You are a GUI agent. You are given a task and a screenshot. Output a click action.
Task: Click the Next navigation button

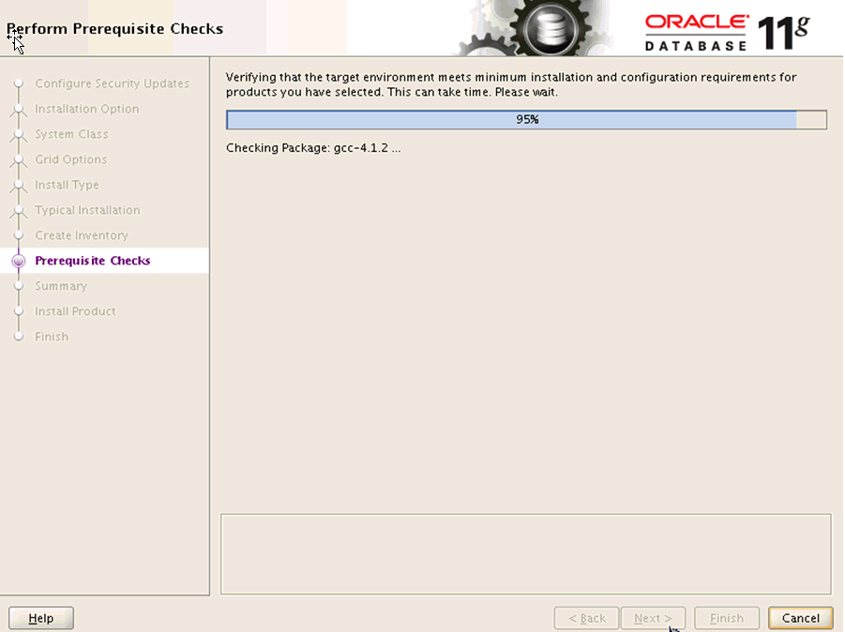click(653, 617)
